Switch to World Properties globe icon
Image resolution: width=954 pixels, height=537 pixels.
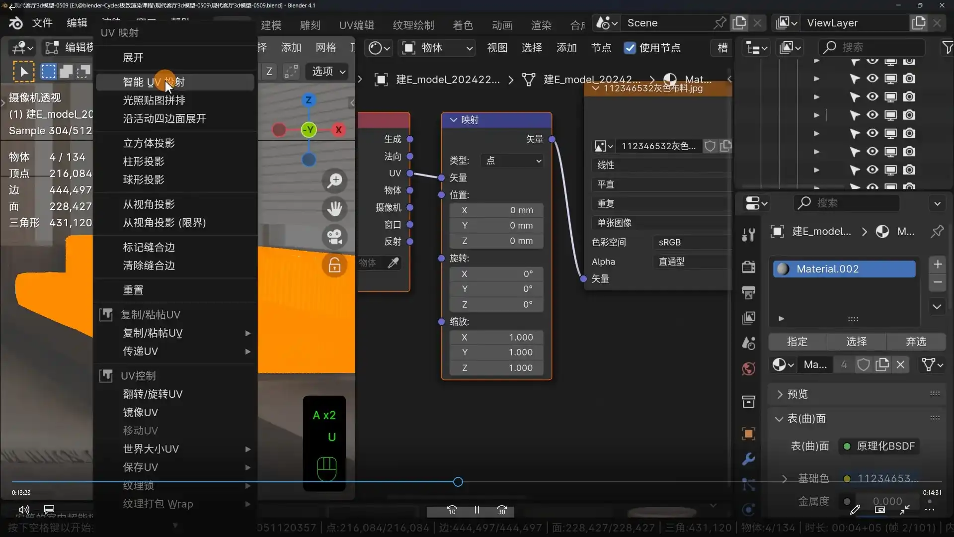tap(749, 369)
